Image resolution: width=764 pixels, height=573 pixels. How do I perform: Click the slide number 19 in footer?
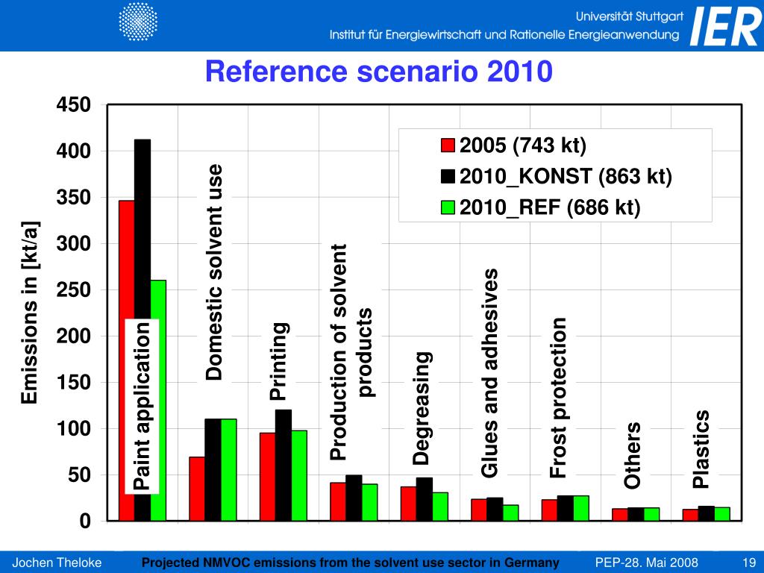pyautogui.click(x=749, y=563)
